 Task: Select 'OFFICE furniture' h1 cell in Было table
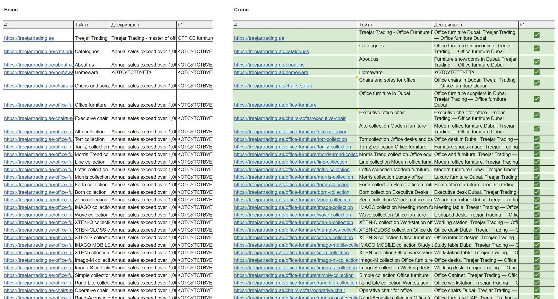(x=195, y=35)
